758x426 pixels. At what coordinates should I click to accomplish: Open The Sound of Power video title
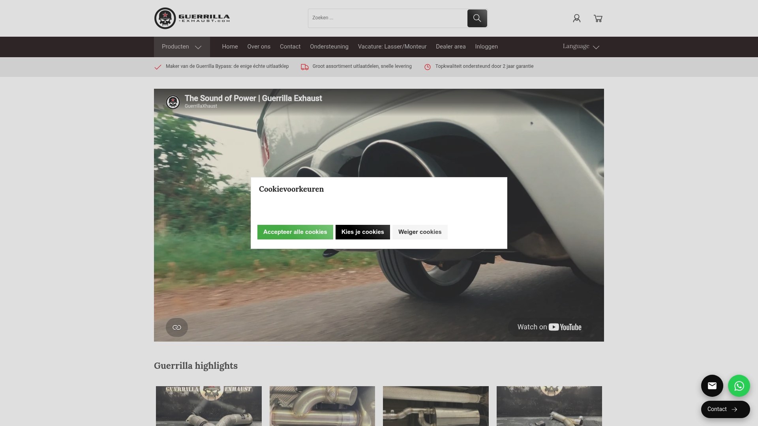pos(253,98)
